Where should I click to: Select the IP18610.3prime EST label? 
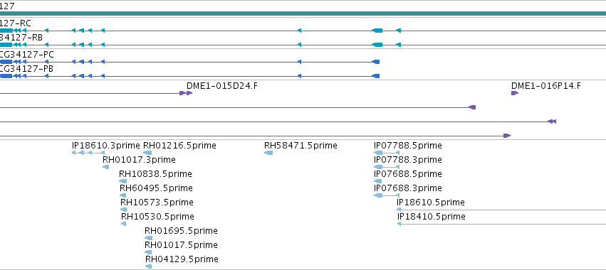tap(106, 146)
